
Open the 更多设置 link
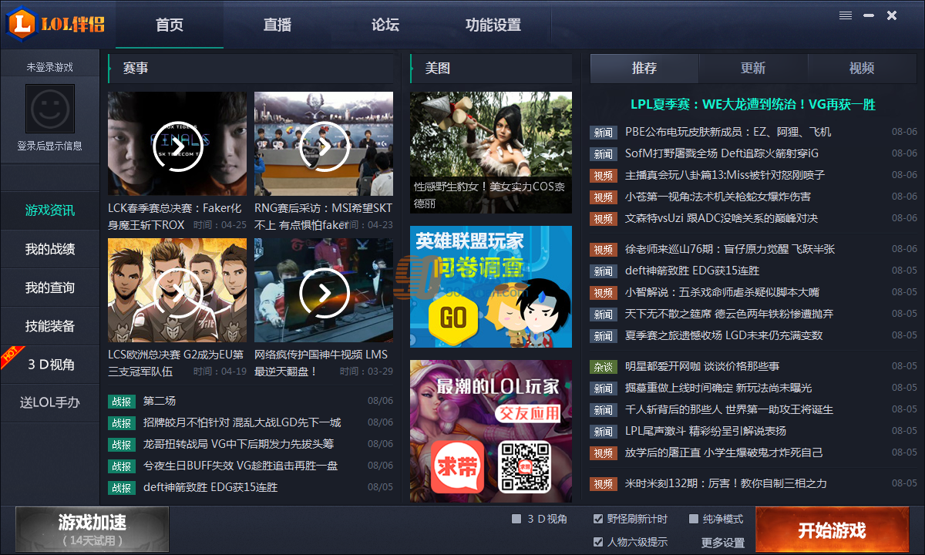click(723, 543)
